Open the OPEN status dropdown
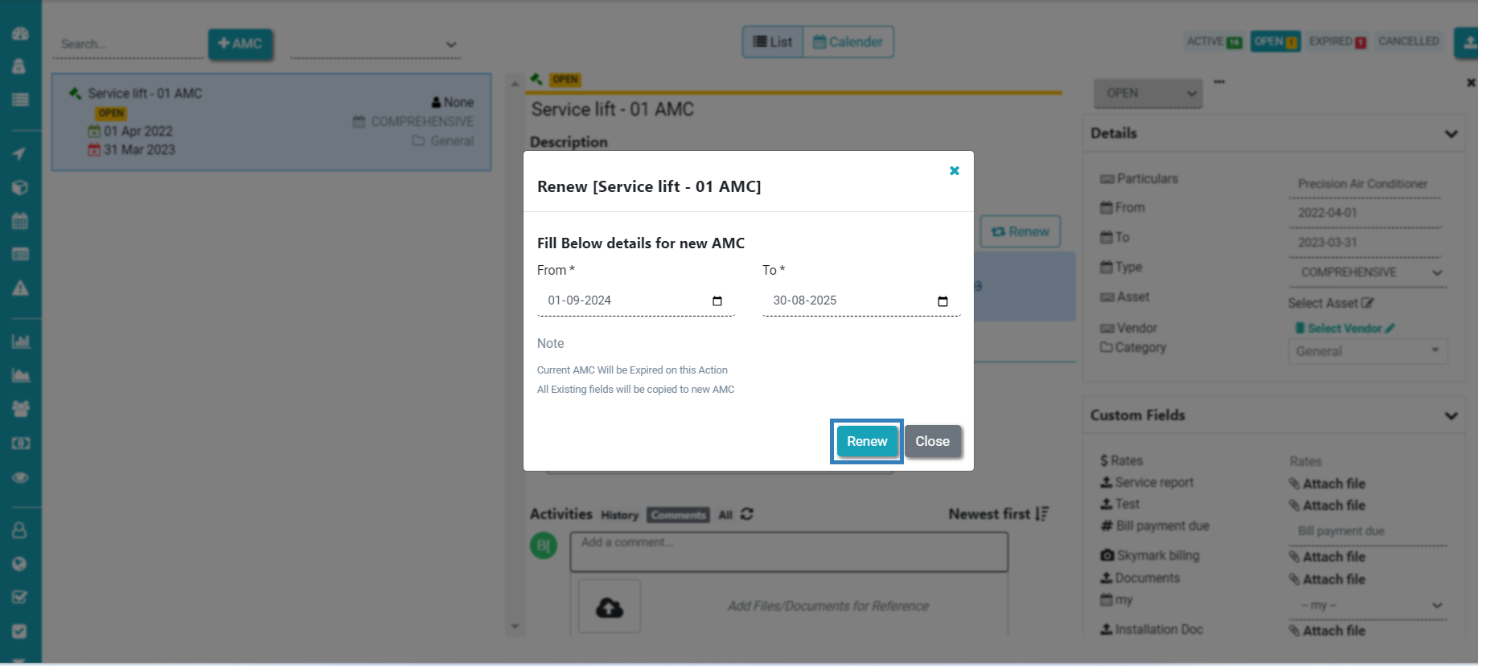 pos(1148,93)
